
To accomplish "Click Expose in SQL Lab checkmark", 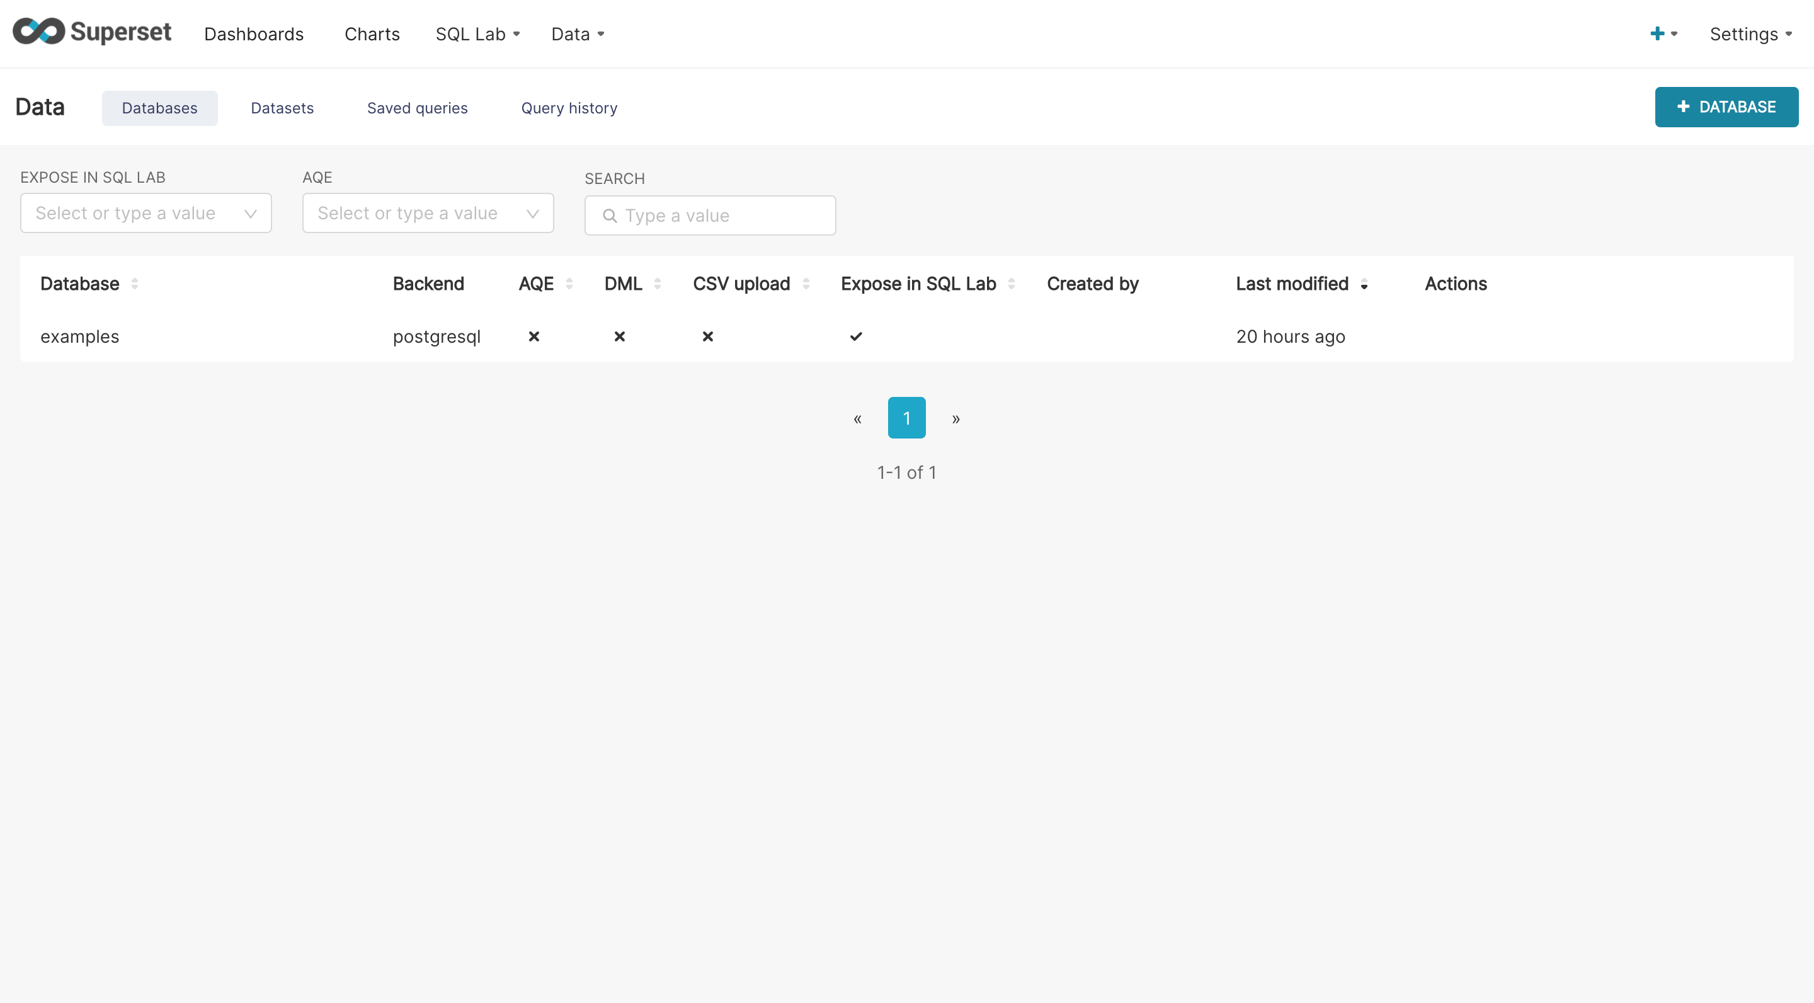I will (855, 336).
